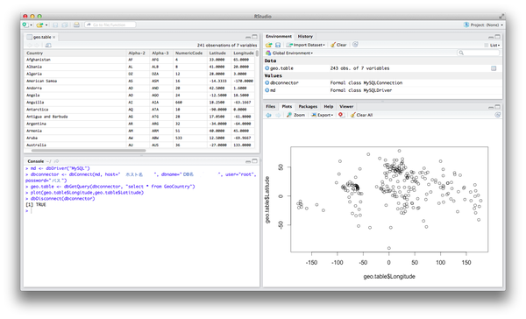Screen dimensions: 526x319
Task: Click the Open File folder icon
Action: pos(40,25)
